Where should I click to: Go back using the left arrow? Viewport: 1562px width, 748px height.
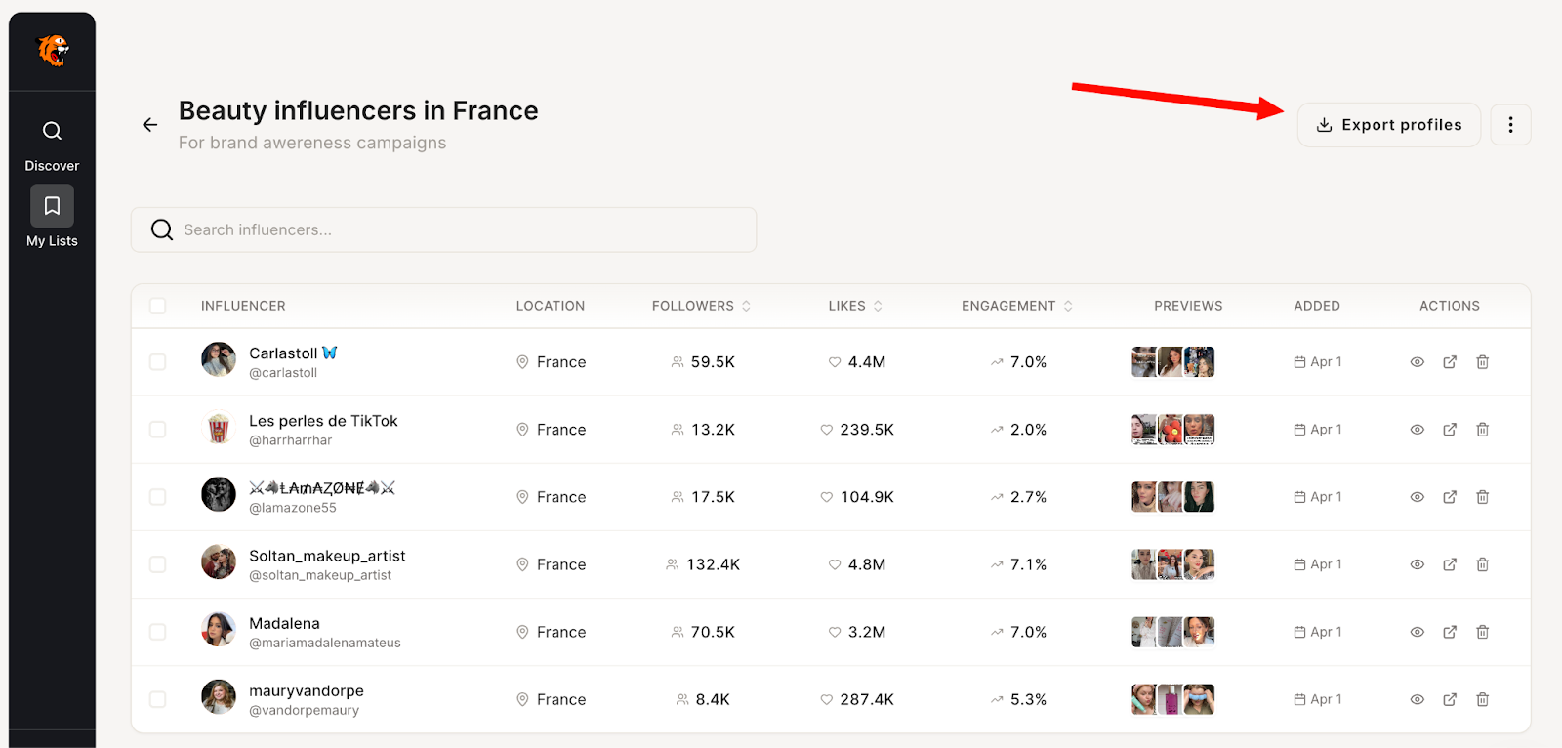tap(149, 125)
